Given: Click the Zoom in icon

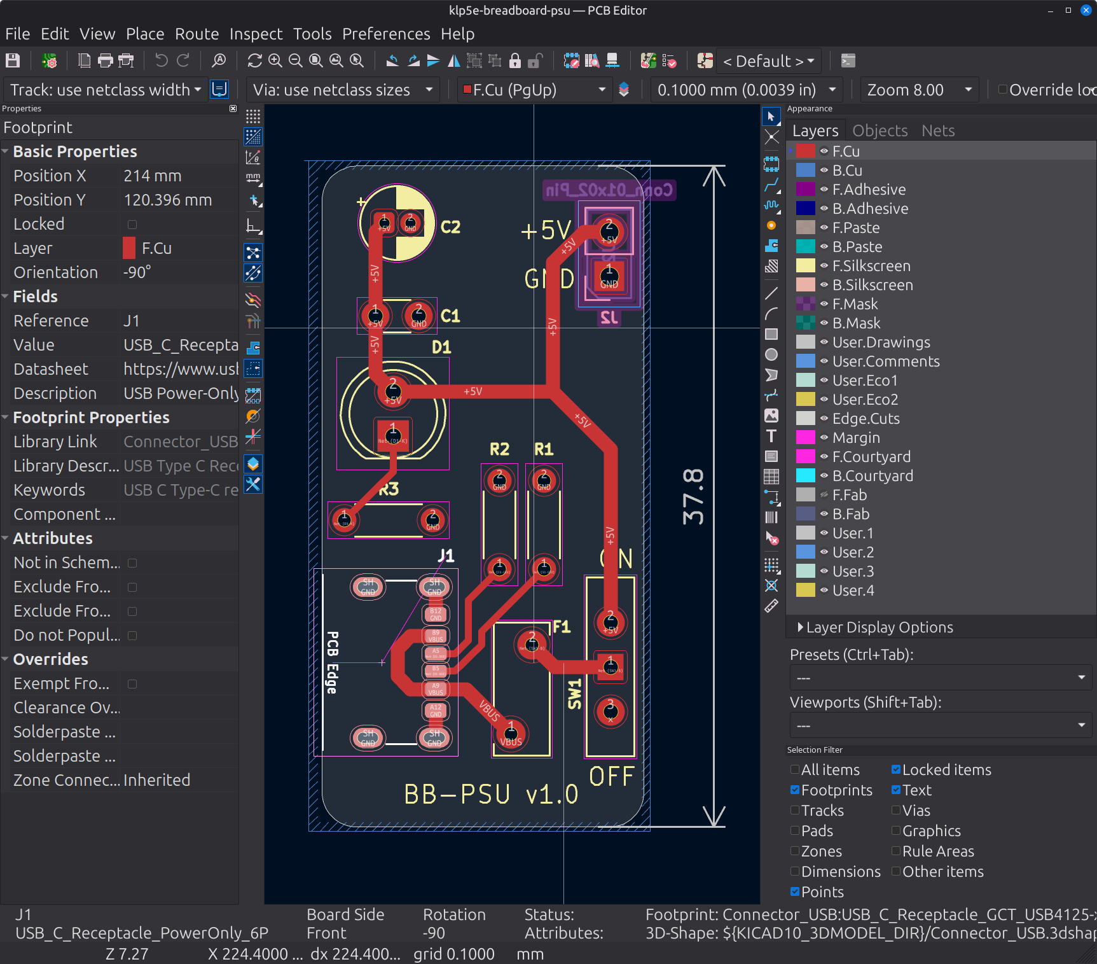Looking at the screenshot, I should click(275, 61).
